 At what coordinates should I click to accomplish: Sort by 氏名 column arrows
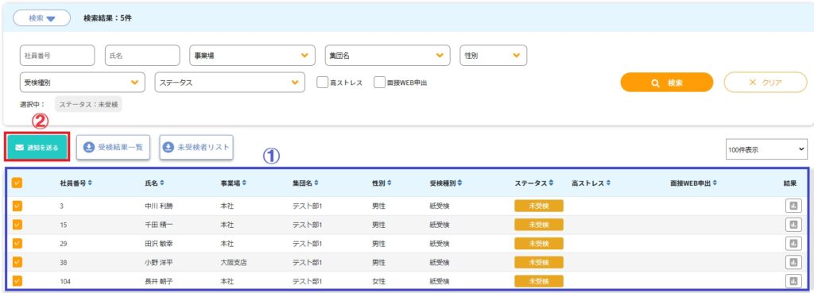[x=162, y=183]
